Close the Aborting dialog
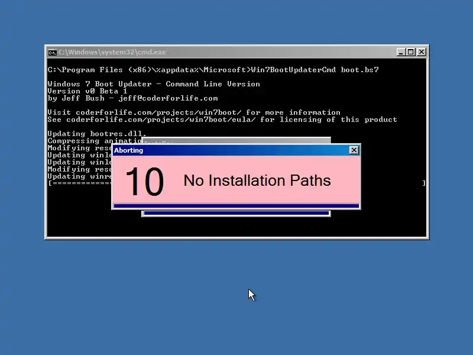 pos(354,150)
